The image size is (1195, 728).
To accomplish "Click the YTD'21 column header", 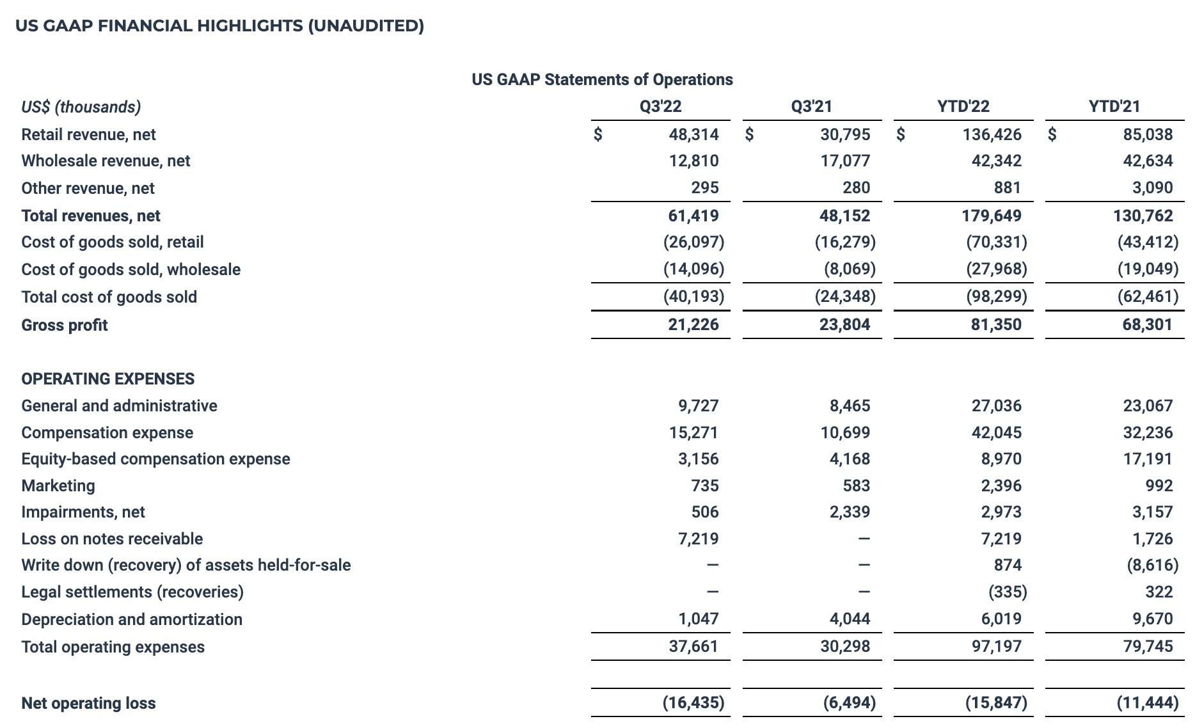I will (1114, 106).
